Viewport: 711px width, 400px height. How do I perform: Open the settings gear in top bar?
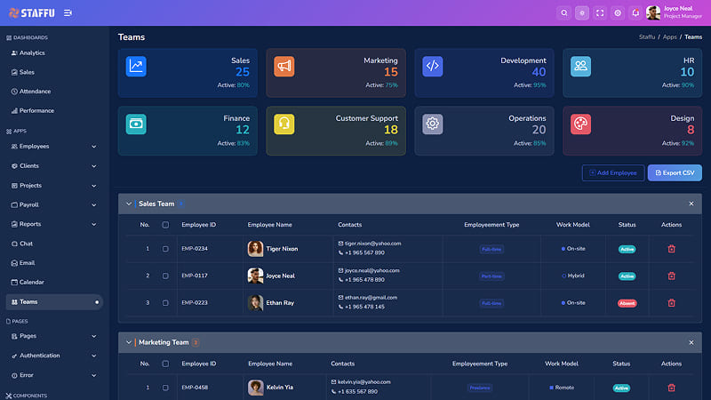click(x=618, y=13)
